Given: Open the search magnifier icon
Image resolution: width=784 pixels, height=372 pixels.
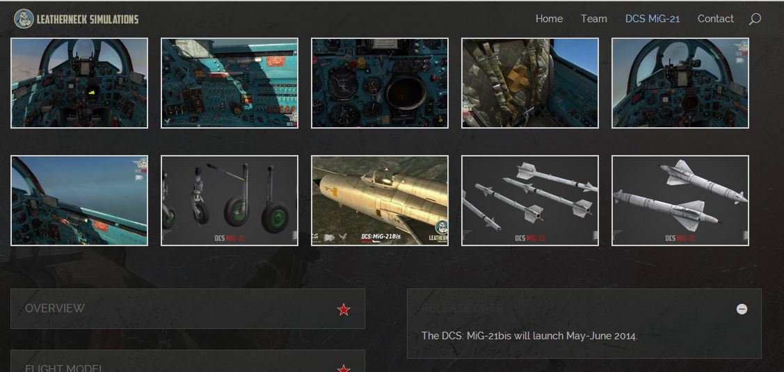Looking at the screenshot, I should click(755, 19).
